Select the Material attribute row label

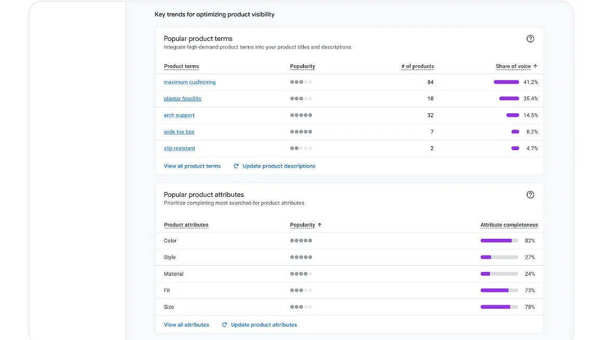pos(174,274)
